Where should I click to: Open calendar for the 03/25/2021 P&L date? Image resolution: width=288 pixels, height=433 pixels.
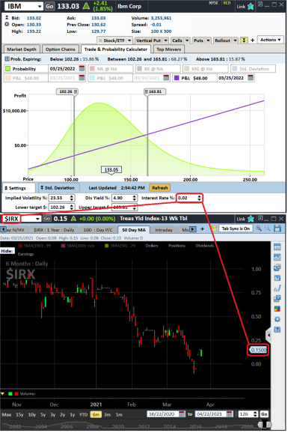(82, 78)
